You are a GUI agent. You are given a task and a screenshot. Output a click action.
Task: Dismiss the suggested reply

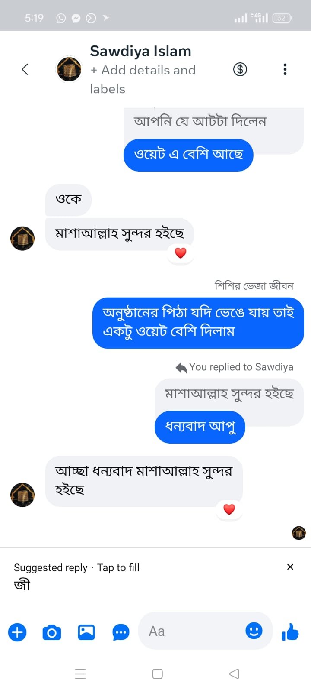[290, 567]
